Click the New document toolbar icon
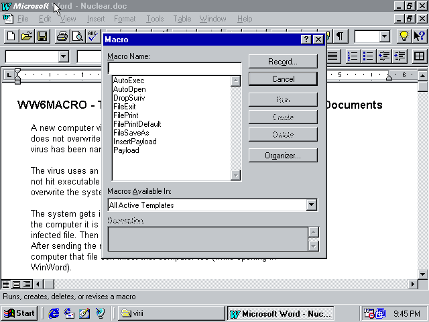The image size is (429, 322). [x=11, y=36]
